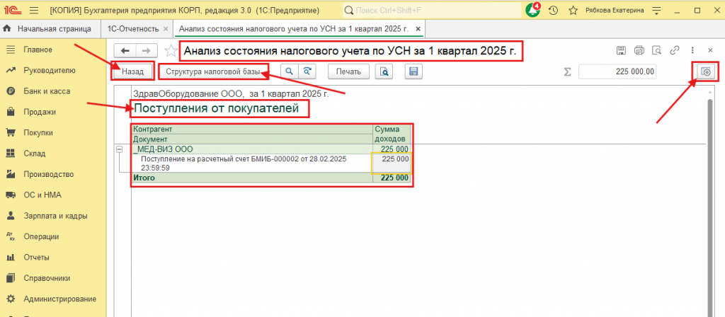725x317 pixels.
Task: Navigate forward with the right arrow
Action: (147, 51)
